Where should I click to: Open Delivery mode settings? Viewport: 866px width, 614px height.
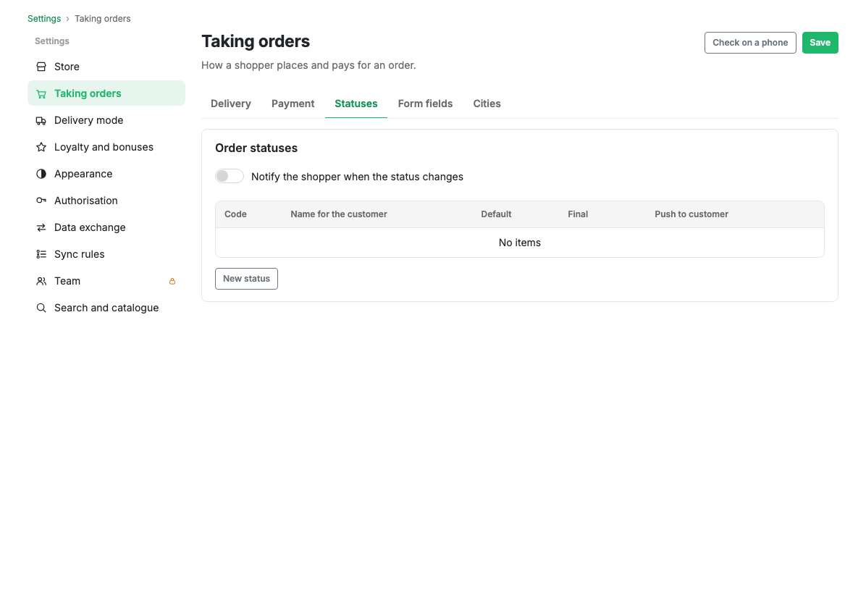tap(106, 120)
